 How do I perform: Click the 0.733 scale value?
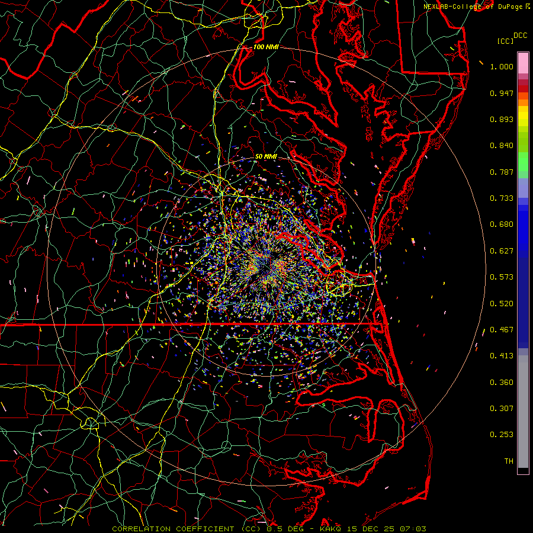click(502, 198)
